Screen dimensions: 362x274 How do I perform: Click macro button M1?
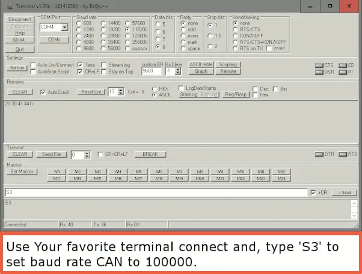pos(57,172)
